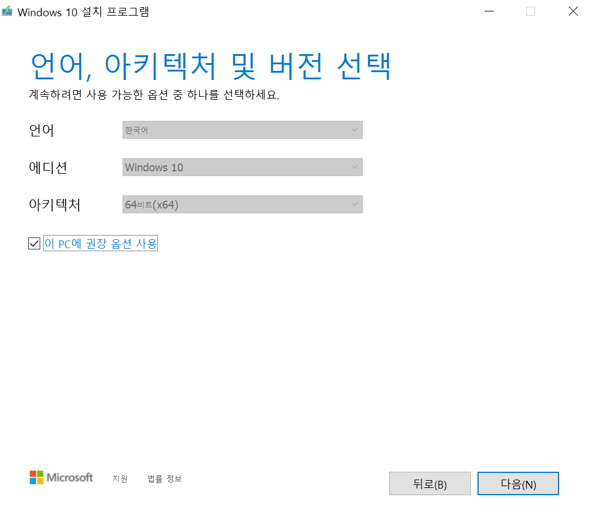Click the instruction text '계속하려면 사용 가능한 옵션...'

click(x=154, y=94)
